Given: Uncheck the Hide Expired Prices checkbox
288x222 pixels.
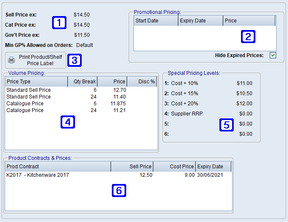Looking at the screenshot, I should [x=273, y=55].
